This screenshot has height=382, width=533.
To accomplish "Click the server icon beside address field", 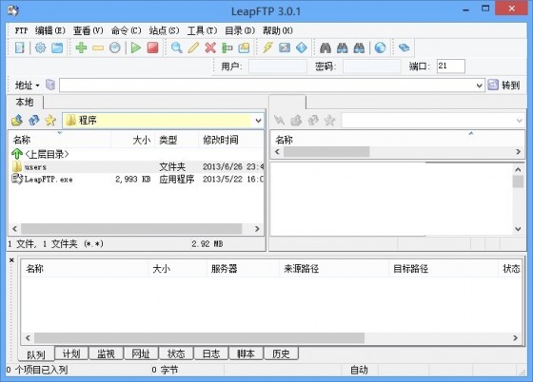I will (x=50, y=85).
